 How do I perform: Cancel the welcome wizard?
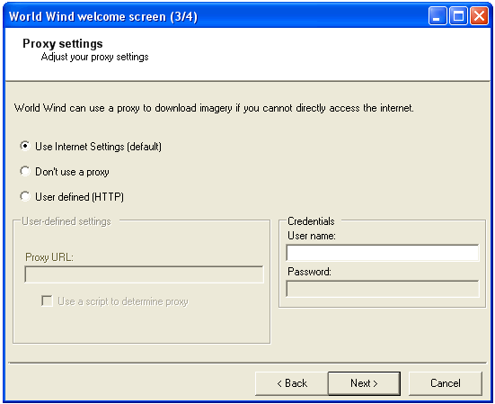click(x=445, y=383)
